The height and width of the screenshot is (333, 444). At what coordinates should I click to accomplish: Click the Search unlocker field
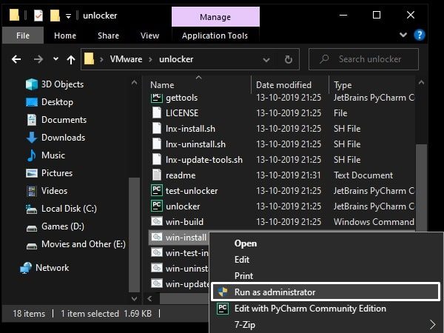click(363, 59)
